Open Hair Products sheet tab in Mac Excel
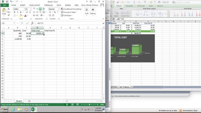This screenshot has height=113, width=201. [124, 87]
